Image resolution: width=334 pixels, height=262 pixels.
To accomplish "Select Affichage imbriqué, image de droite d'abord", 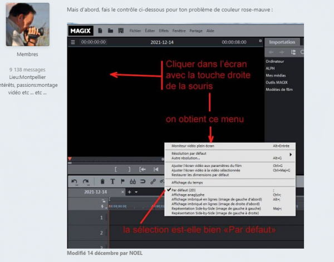I will coord(230,204).
